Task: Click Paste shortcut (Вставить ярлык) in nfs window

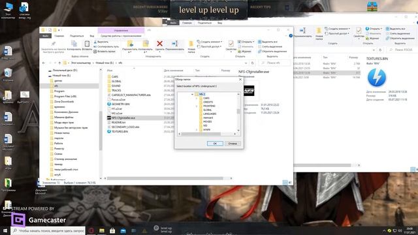Action: tap(104, 52)
